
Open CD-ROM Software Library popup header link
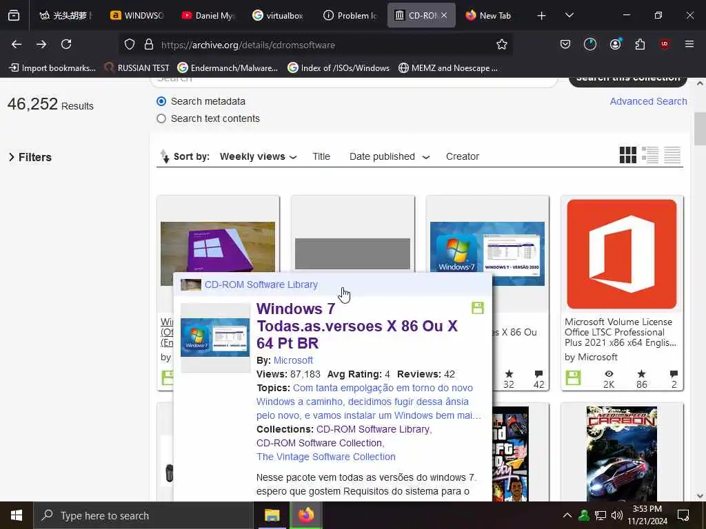pos(261,284)
